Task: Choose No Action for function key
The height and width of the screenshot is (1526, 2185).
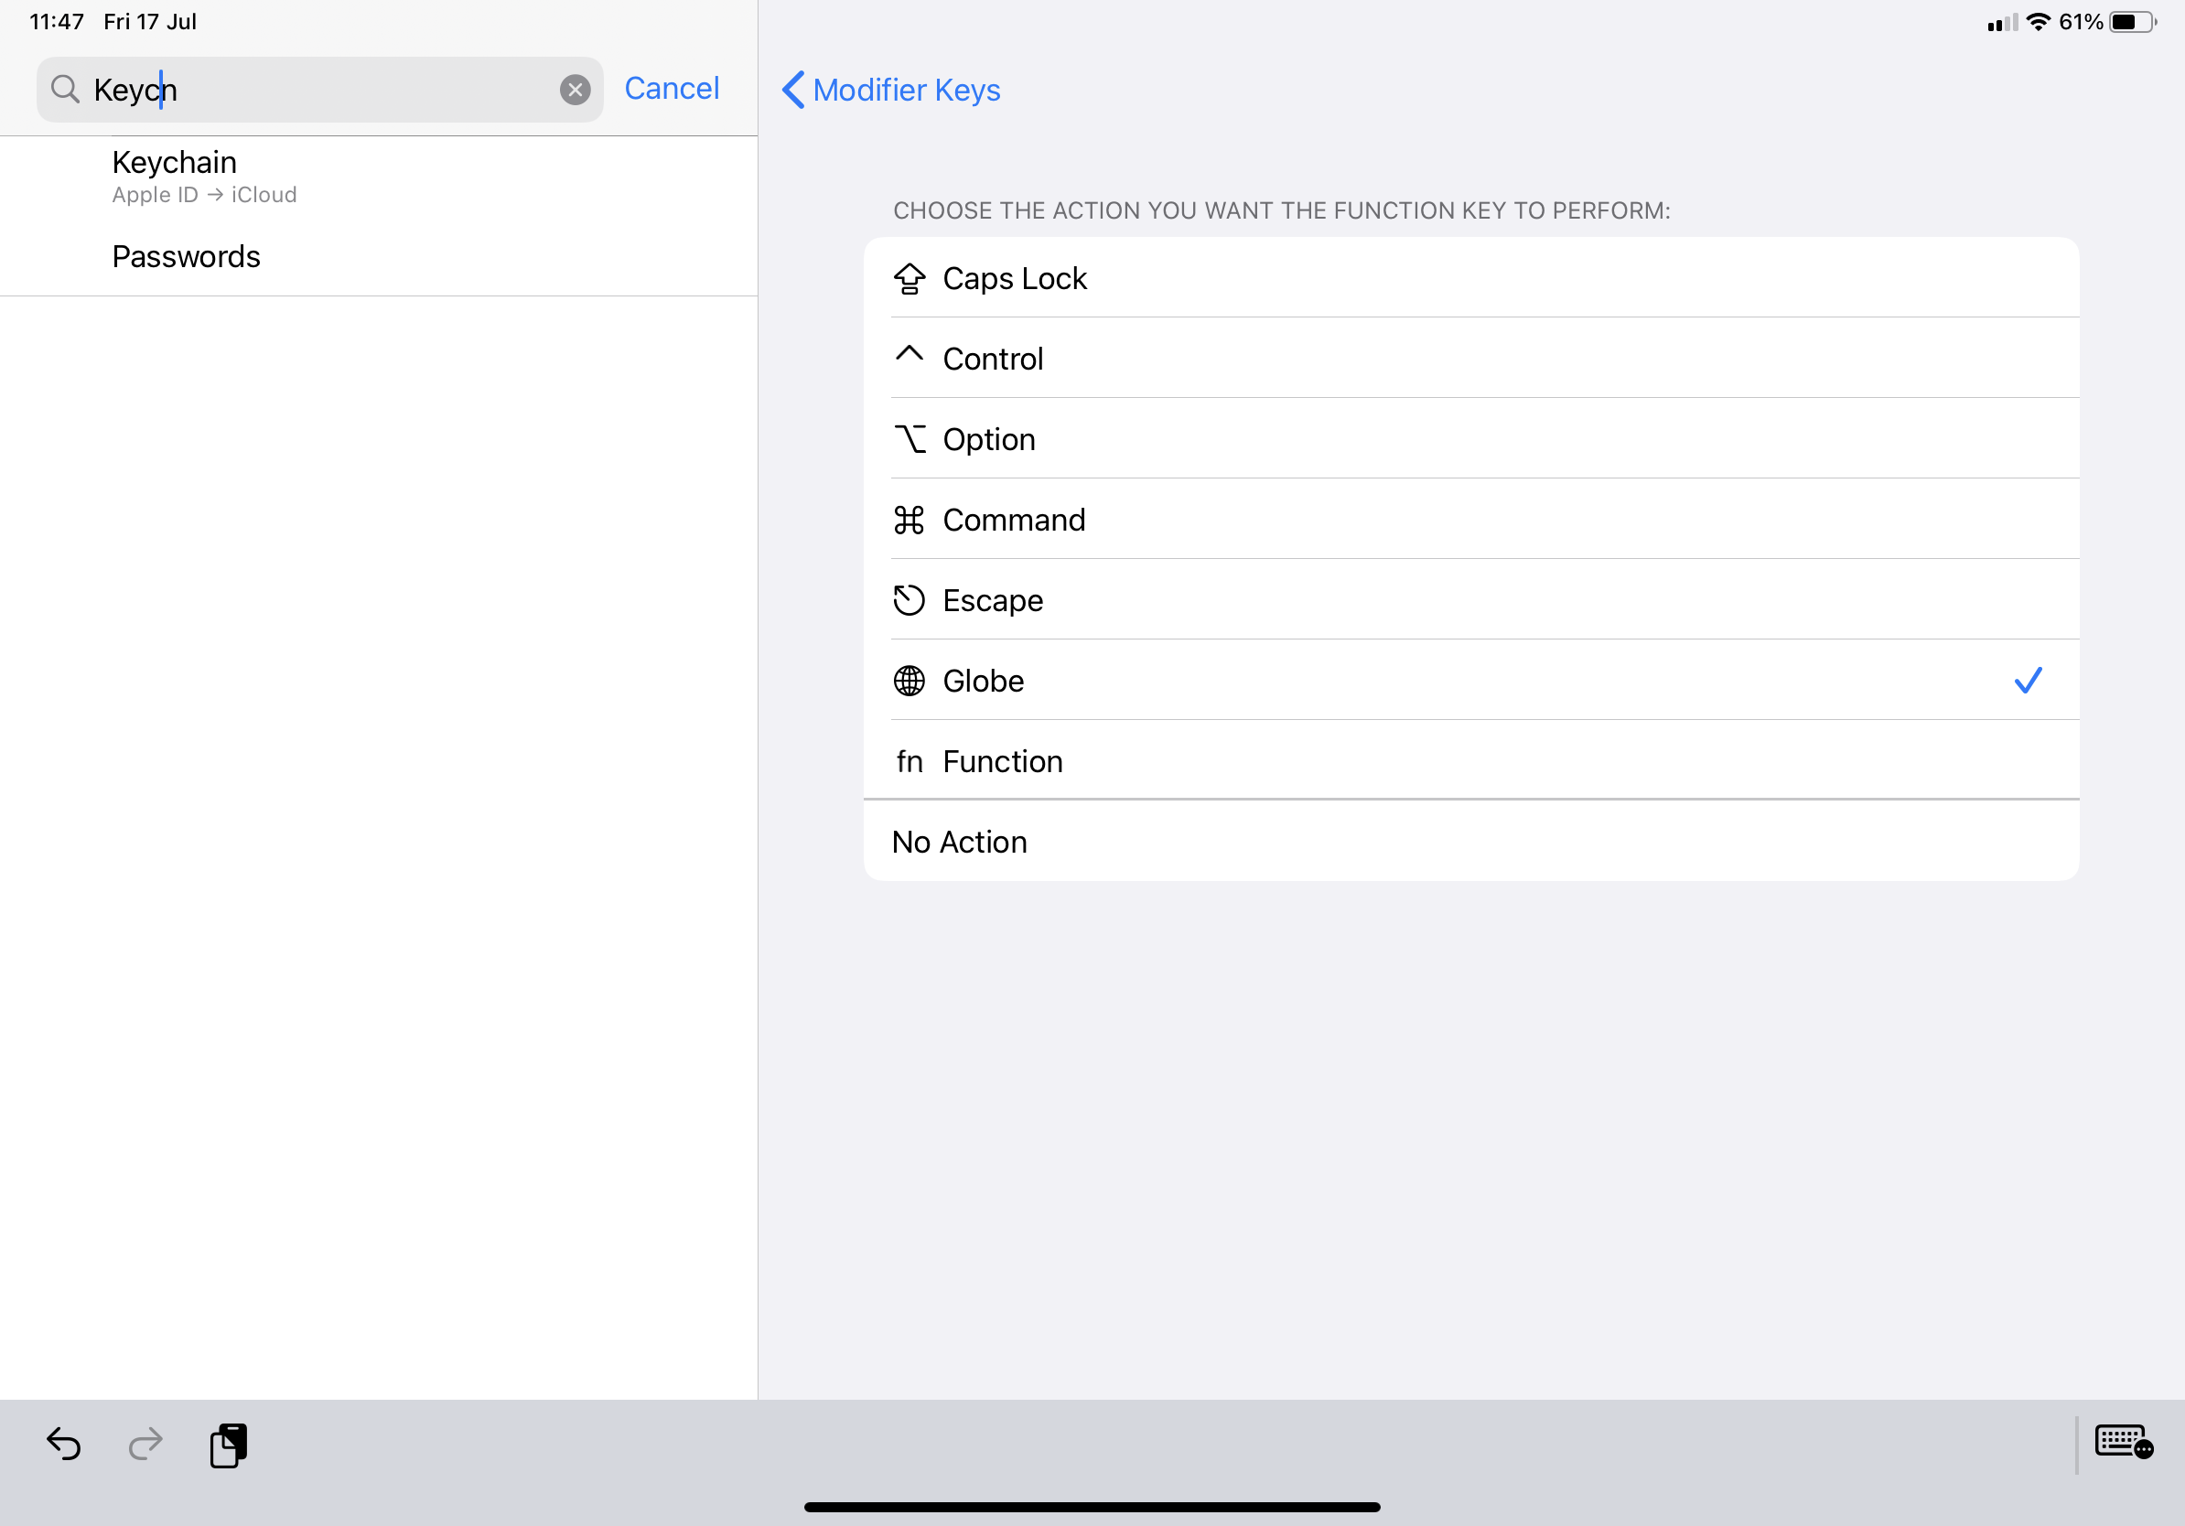Action: coord(1470,842)
